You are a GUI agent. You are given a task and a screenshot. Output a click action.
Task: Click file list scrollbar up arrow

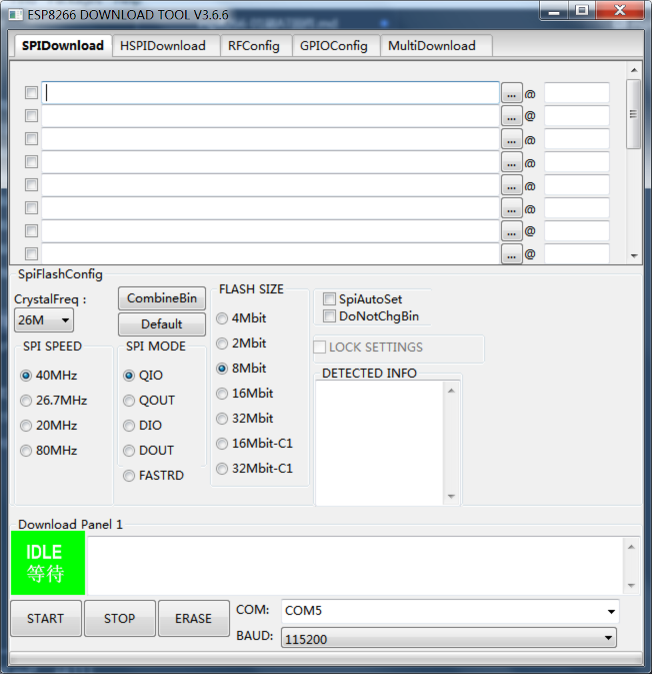coord(634,70)
